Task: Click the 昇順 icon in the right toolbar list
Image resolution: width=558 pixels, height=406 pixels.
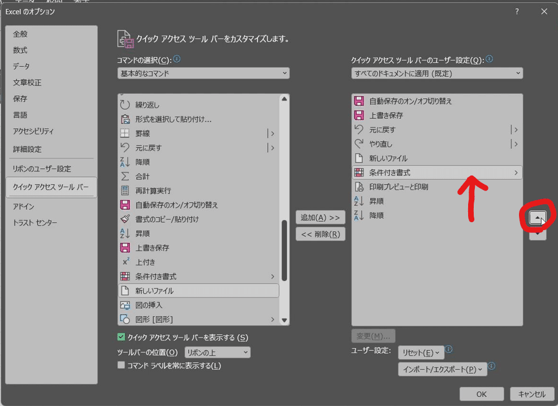Action: [358, 201]
